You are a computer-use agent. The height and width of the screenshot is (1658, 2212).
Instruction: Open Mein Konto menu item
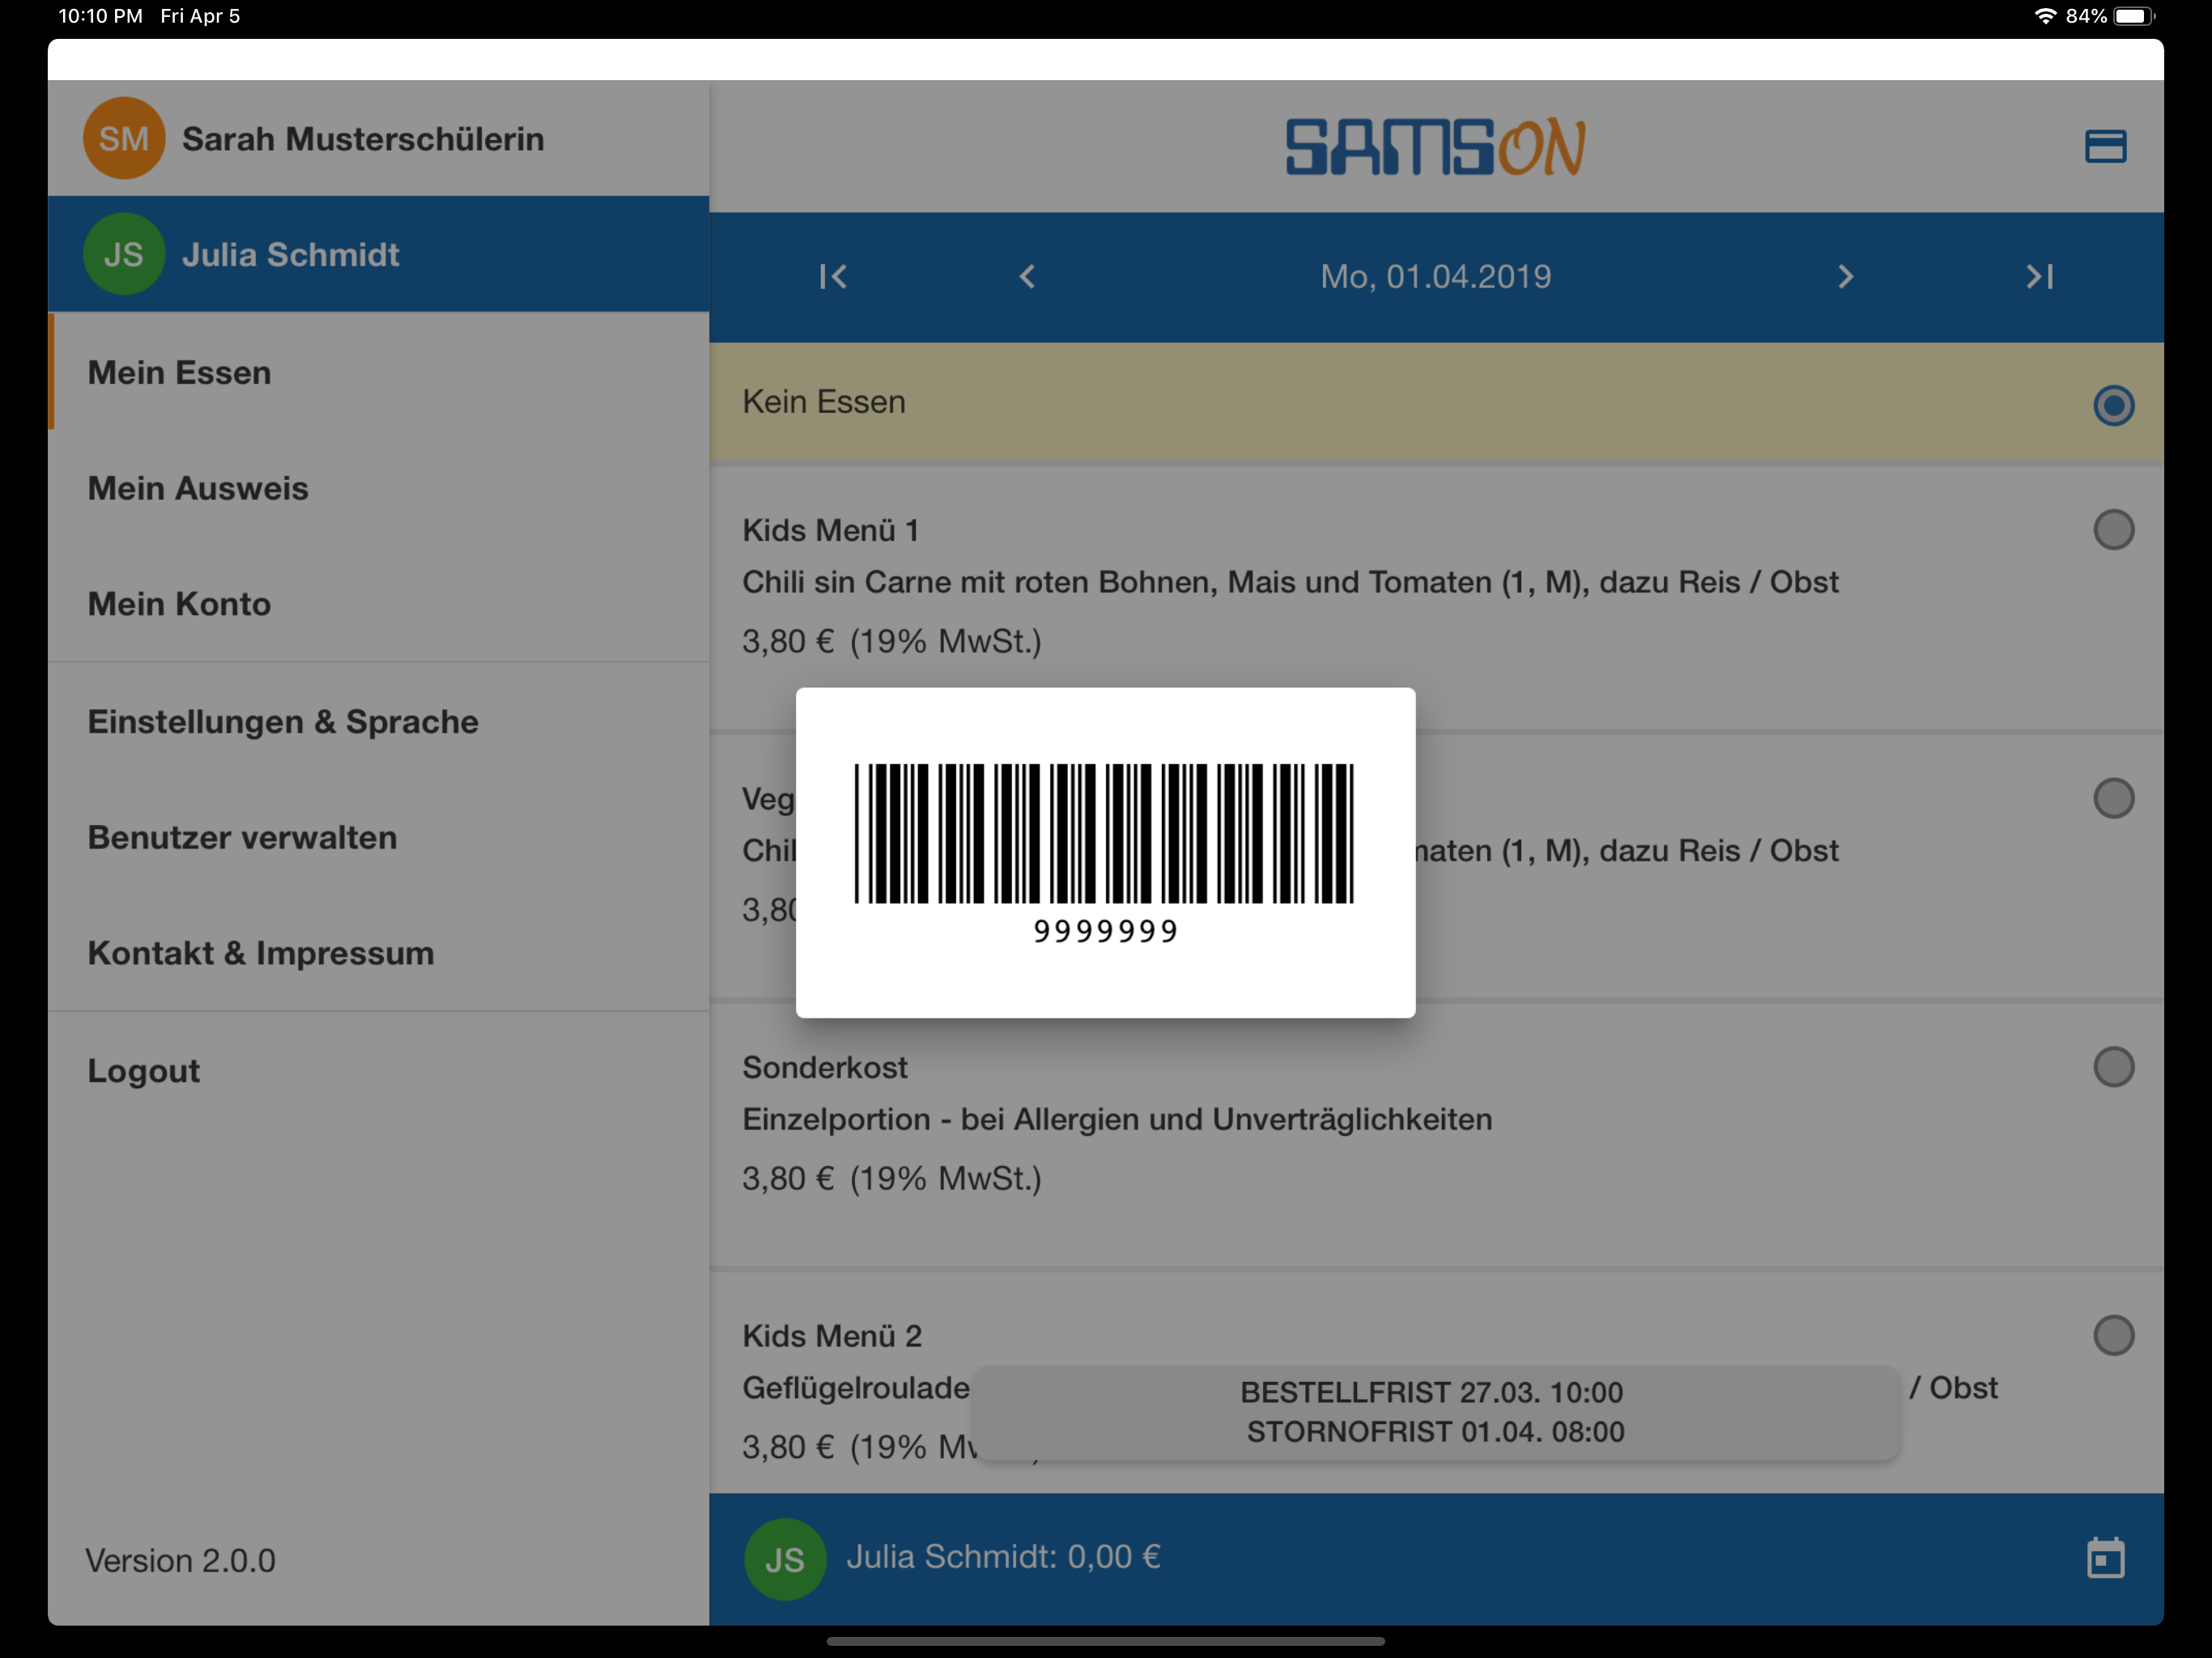(x=179, y=604)
